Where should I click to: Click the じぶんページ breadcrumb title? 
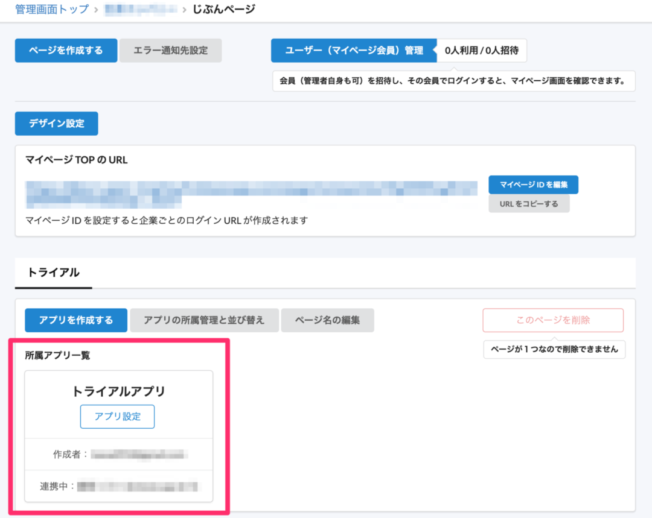223,9
